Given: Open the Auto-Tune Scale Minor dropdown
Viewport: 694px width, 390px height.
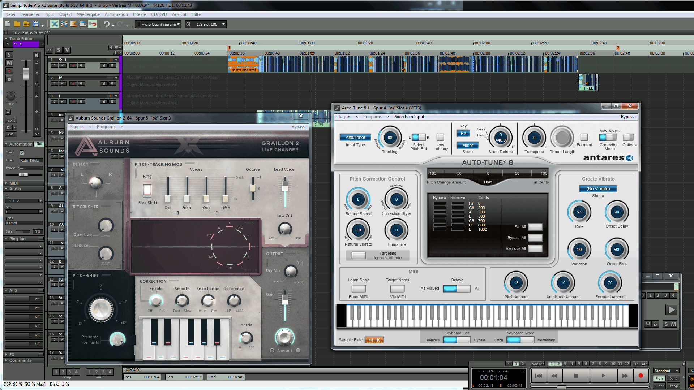Looking at the screenshot, I should pyautogui.click(x=467, y=146).
